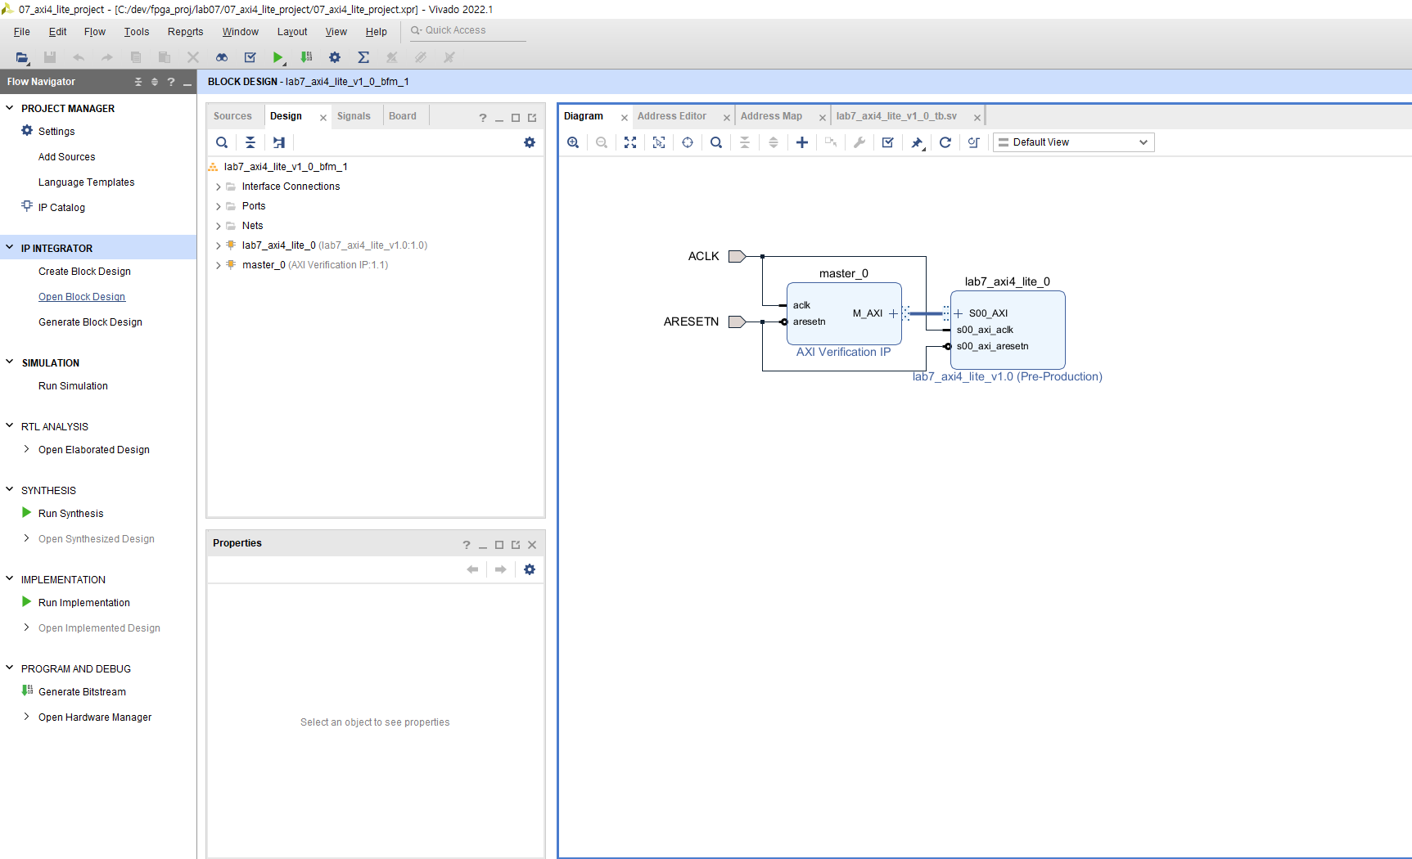Viewport: 1412px width, 859px height.
Task: Search within the diagram toolbar
Action: coord(716,142)
